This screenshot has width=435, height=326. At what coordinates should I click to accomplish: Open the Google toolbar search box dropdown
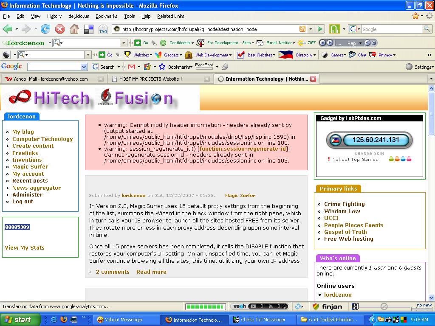pos(84,67)
